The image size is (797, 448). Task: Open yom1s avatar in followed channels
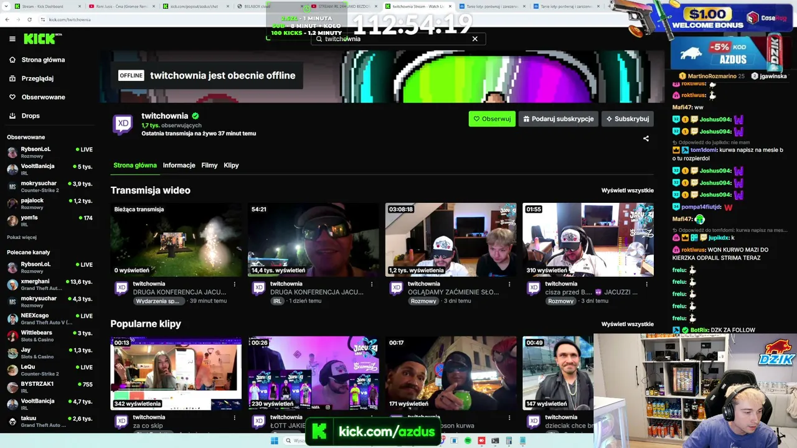(x=12, y=221)
